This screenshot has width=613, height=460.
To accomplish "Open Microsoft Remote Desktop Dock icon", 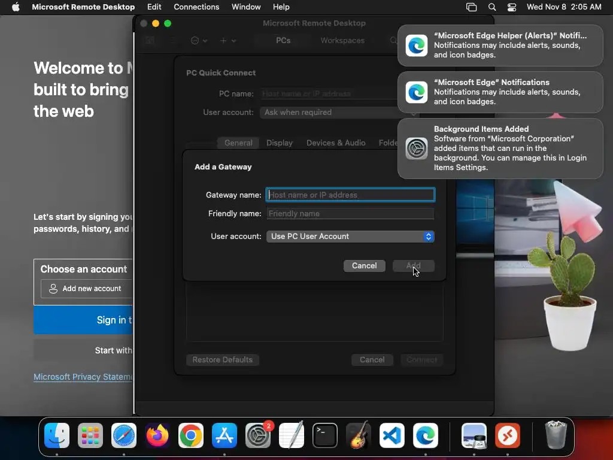I will (x=508, y=435).
